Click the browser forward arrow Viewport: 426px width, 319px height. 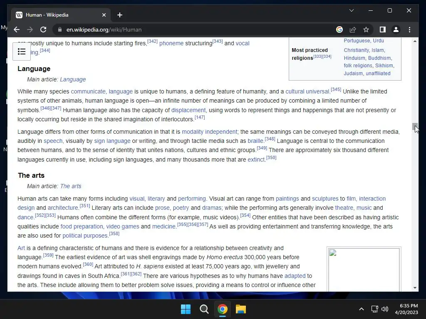click(x=30, y=29)
